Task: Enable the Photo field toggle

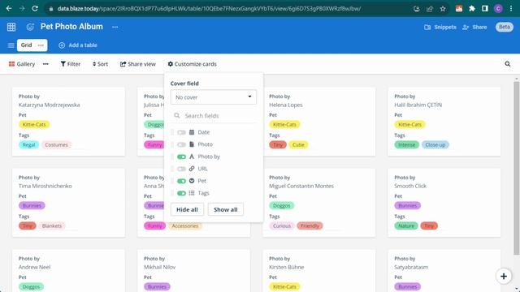Action: pyautogui.click(x=181, y=144)
